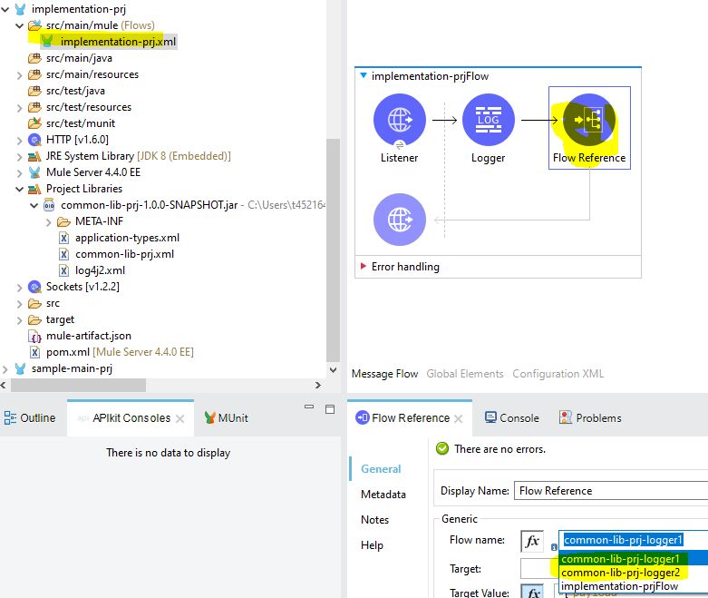Image resolution: width=708 pixels, height=598 pixels.
Task: Close the APIkit Consoles tab
Action: pos(179,418)
